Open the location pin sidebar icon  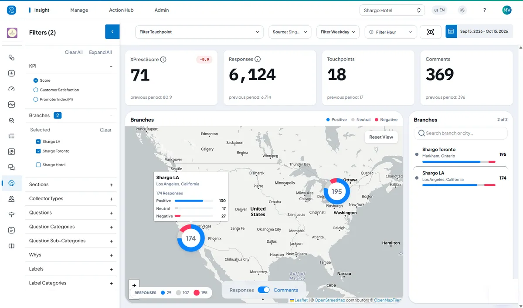12,199
